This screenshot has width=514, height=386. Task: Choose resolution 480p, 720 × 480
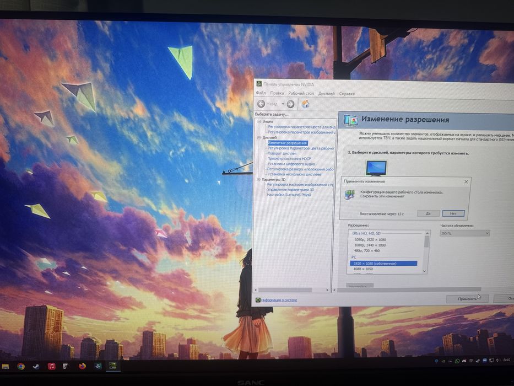pyautogui.click(x=367, y=251)
